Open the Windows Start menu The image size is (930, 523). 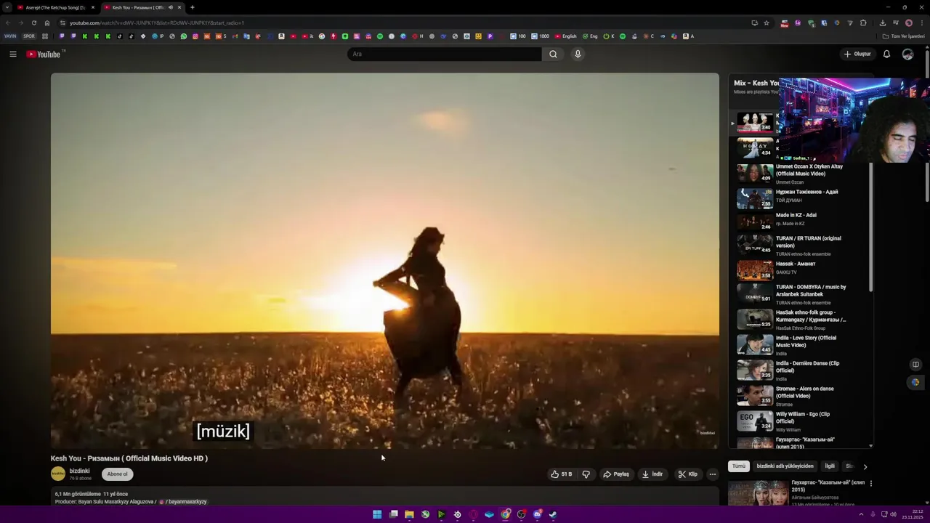click(377, 514)
